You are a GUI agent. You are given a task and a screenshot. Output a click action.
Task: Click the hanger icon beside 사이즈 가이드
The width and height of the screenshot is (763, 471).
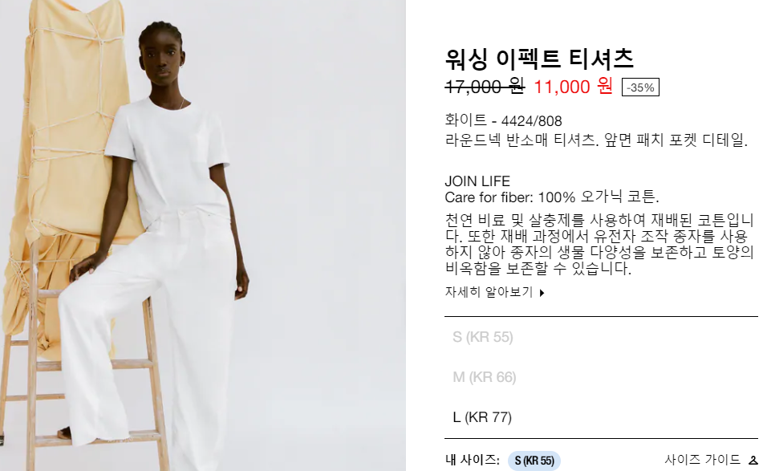click(753, 461)
